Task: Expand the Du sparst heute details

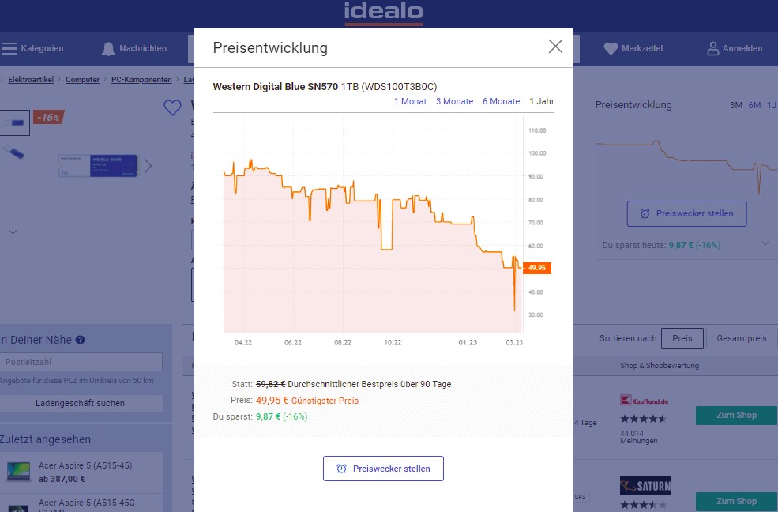Action: coord(765,244)
